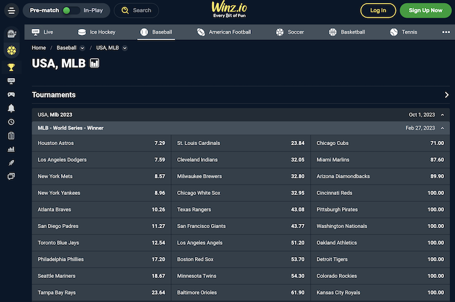Toggle the Pre-match / In-Play switch

coord(71,10)
